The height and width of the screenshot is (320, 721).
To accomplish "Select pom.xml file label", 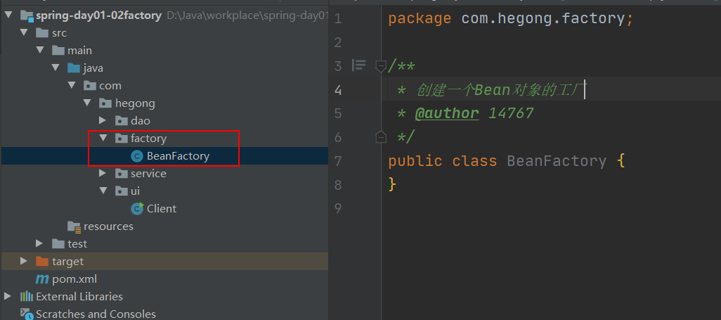I will click(74, 279).
